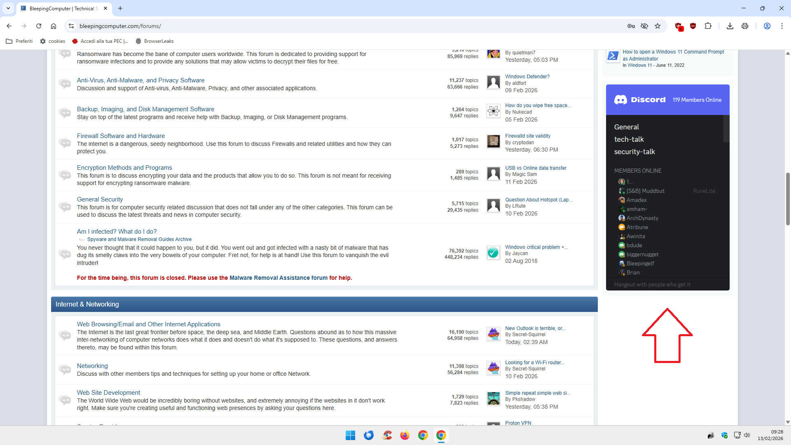Screen dimensions: 791x445
Task: Open the tab search dropdown arrow
Action: [8, 8]
